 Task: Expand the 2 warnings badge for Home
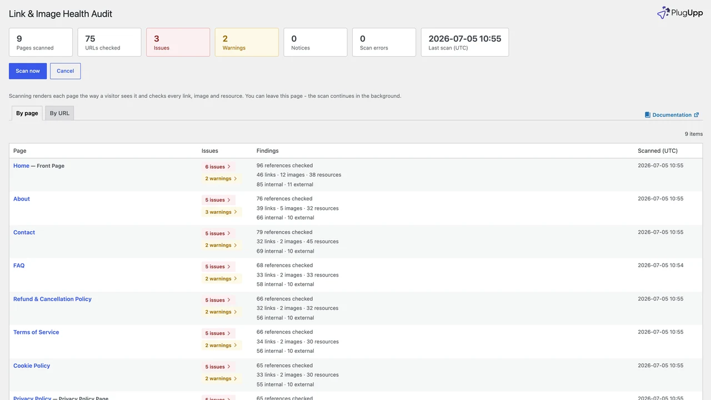(222, 179)
